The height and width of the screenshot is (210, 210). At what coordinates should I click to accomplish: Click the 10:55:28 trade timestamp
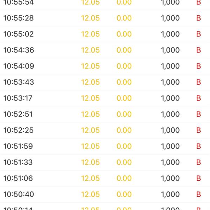click(19, 18)
